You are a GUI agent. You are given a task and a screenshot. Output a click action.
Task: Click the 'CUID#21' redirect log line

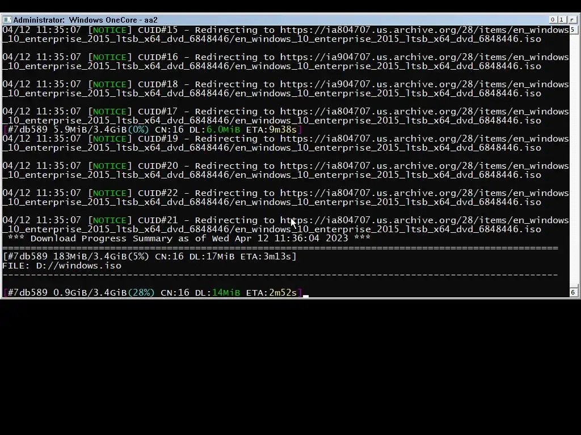tap(286, 224)
